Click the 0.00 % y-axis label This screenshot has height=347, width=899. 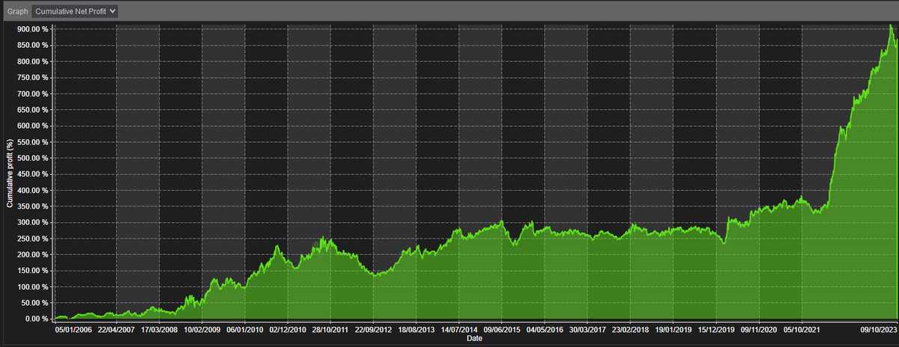tap(37, 319)
